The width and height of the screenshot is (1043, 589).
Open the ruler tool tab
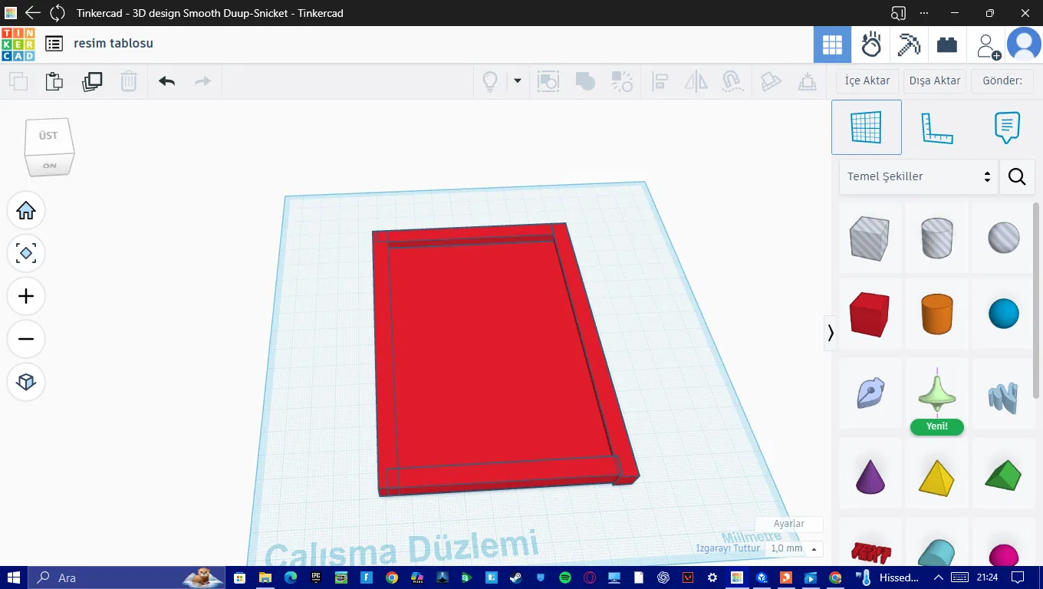point(936,127)
